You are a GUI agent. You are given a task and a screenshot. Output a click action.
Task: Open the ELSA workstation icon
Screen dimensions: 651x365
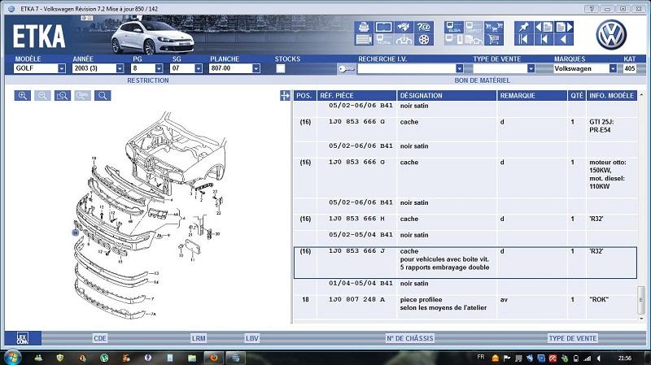tap(454, 28)
